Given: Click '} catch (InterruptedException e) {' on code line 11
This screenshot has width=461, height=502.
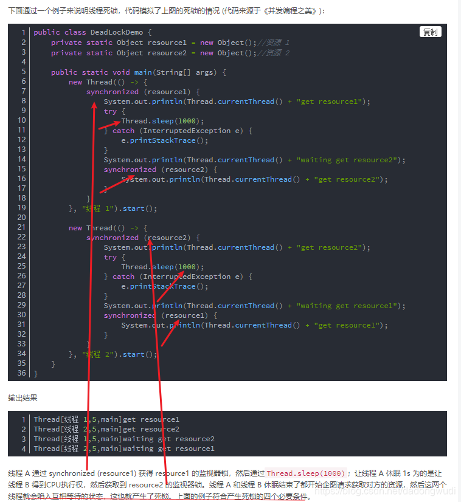Looking at the screenshot, I should pos(178,131).
